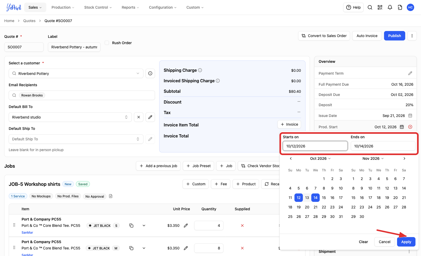421x256 pixels.
Task: Open the Prod. Start calendar icon
Action: click(402, 127)
